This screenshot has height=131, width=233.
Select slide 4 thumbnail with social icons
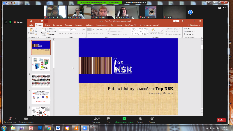coord(41,97)
